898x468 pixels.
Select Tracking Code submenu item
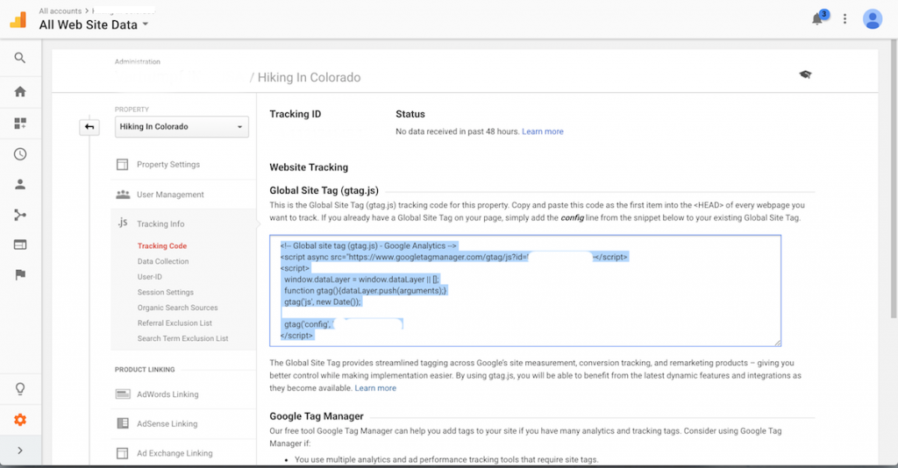(x=162, y=246)
